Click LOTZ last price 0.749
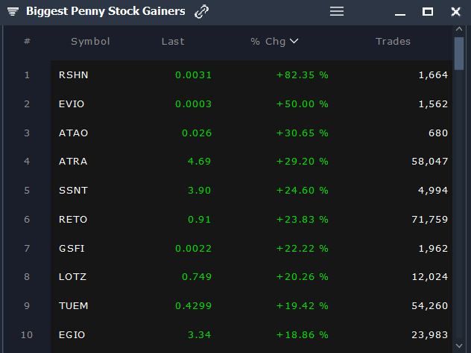471x353 pixels. pos(197,277)
